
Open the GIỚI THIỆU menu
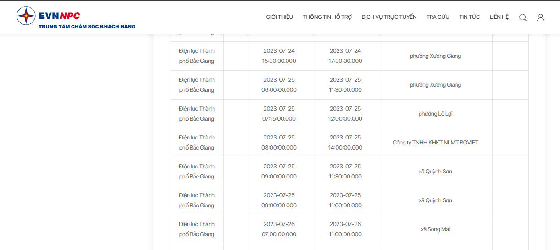coord(279,17)
